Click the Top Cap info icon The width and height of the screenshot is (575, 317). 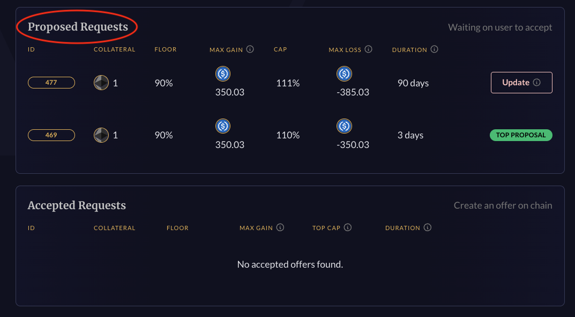(348, 227)
